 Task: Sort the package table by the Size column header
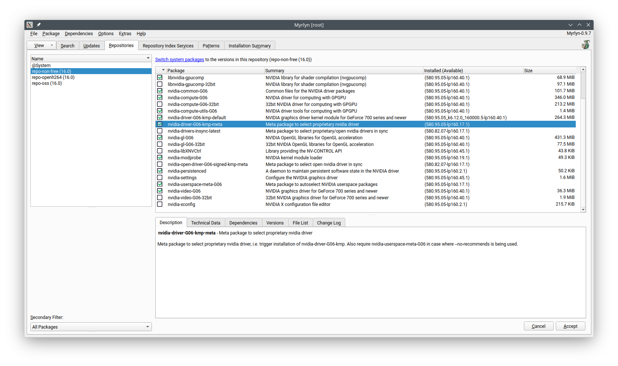[x=550, y=70]
